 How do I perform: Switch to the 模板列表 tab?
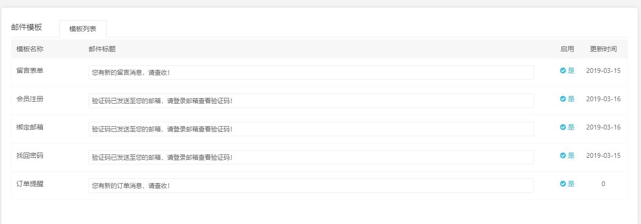tap(83, 29)
